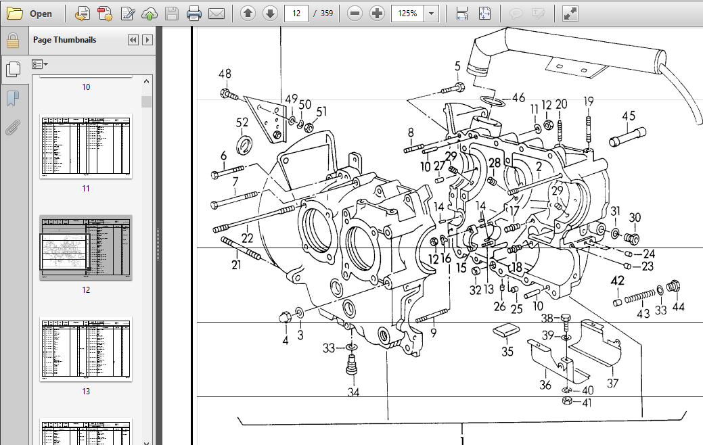
Task: Click the security padlock icon in the sidebar
Action: pyautogui.click(x=13, y=41)
